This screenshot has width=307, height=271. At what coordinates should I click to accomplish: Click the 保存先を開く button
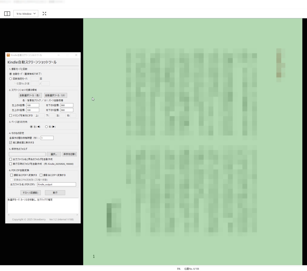click(x=70, y=154)
